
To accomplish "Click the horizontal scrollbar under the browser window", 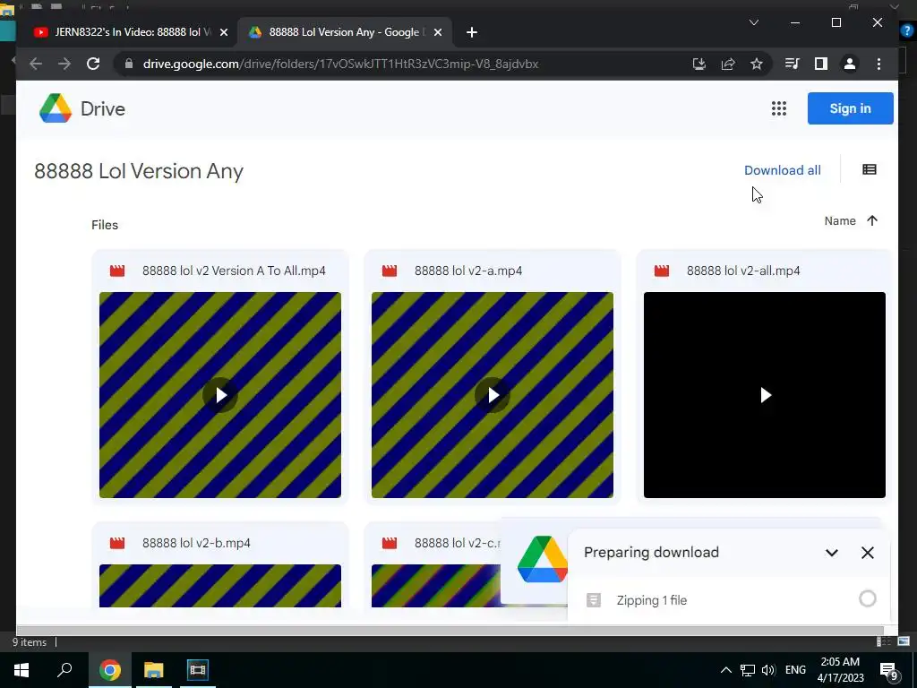I will click(x=450, y=631).
